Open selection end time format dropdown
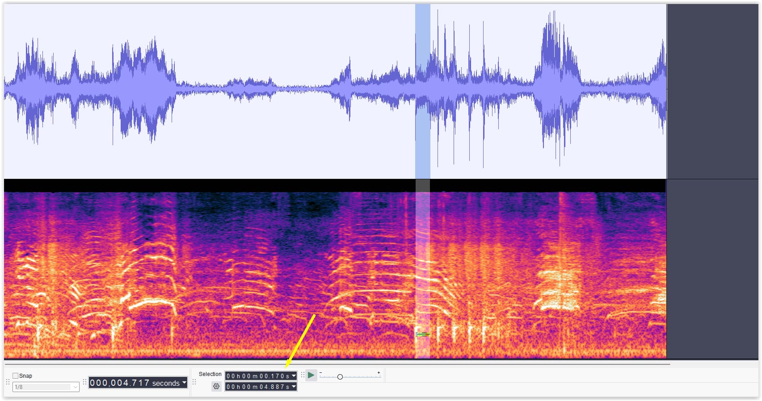The width and height of the screenshot is (762, 401). (294, 387)
